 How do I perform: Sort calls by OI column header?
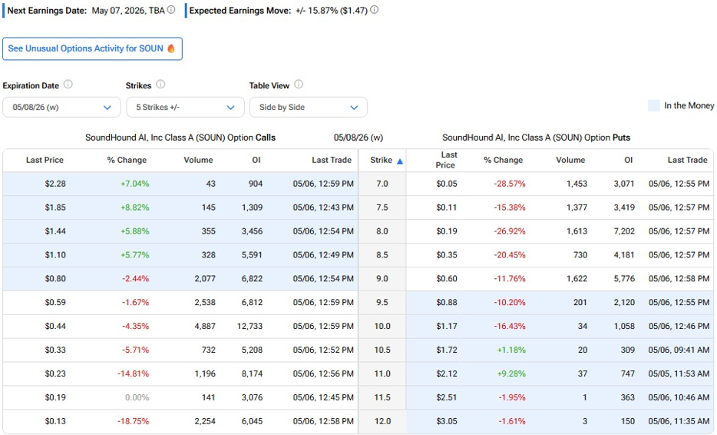coord(256,160)
